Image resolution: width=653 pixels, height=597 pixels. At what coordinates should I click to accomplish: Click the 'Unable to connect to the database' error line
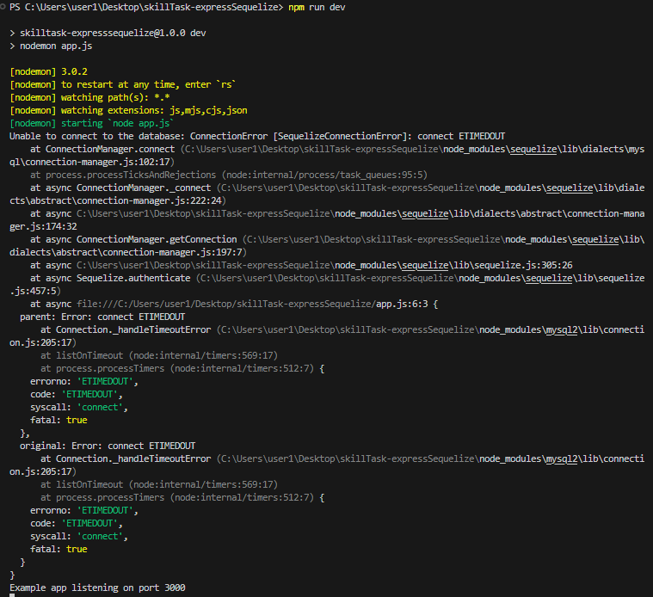[x=257, y=136]
